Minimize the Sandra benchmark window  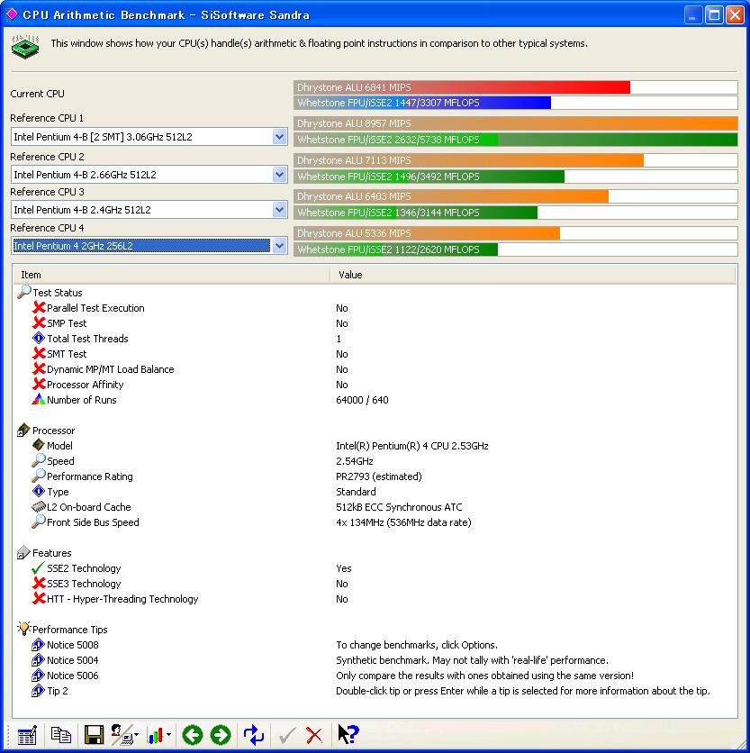[693, 15]
